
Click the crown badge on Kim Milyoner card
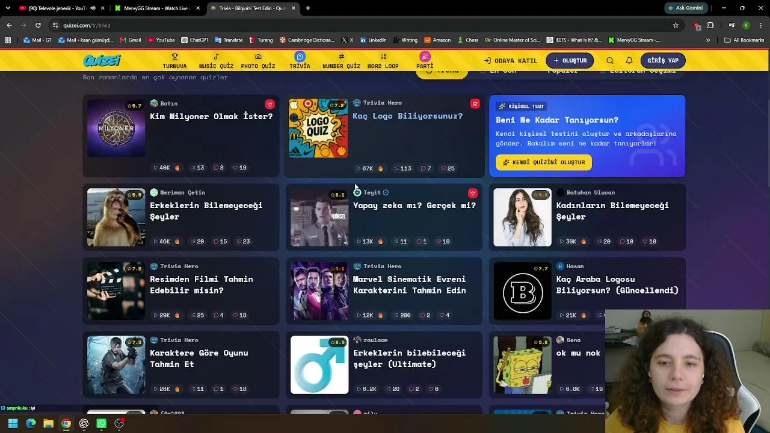point(269,104)
